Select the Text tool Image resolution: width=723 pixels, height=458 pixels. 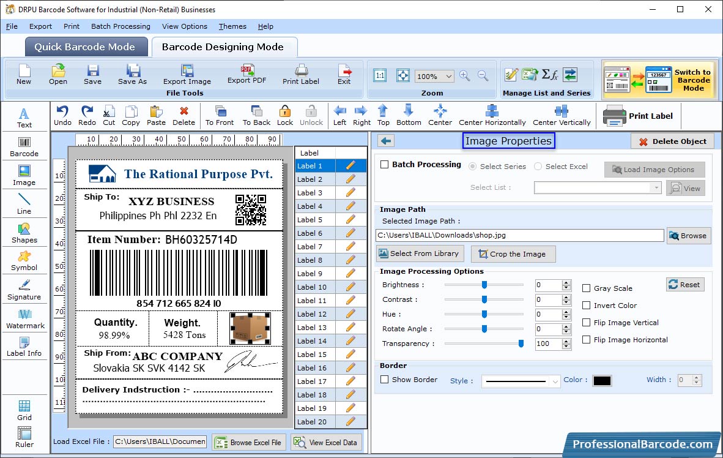[x=24, y=118]
